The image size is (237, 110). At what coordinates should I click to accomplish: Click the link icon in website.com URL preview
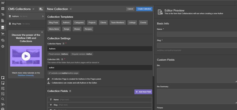pyautogui.click(x=49, y=73)
